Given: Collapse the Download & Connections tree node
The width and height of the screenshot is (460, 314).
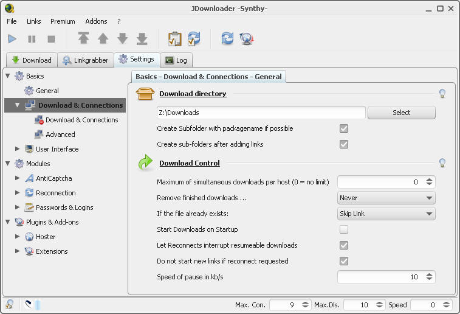Looking at the screenshot, I should (x=17, y=105).
